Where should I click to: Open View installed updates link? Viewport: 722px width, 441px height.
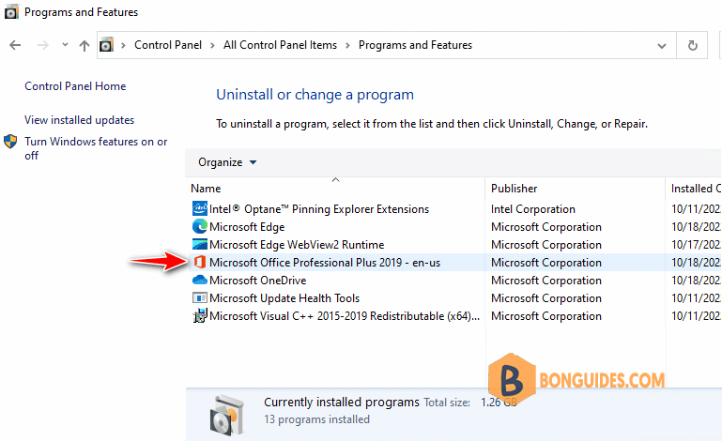click(x=79, y=120)
